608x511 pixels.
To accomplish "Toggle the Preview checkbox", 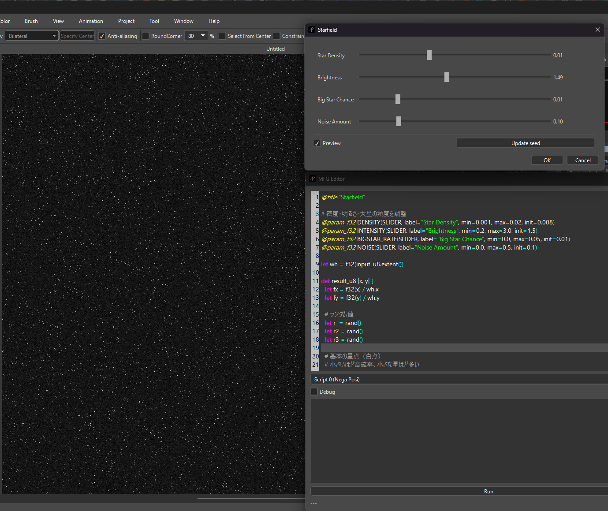I will 317,143.
